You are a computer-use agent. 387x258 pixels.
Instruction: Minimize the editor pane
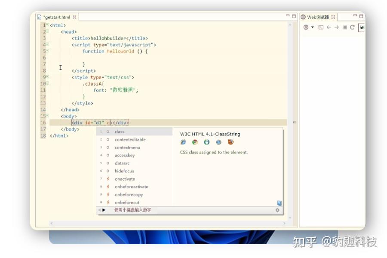[x=288, y=16]
